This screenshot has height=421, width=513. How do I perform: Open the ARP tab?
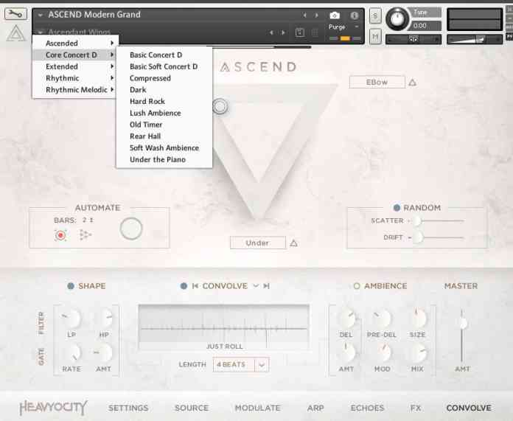pos(315,408)
